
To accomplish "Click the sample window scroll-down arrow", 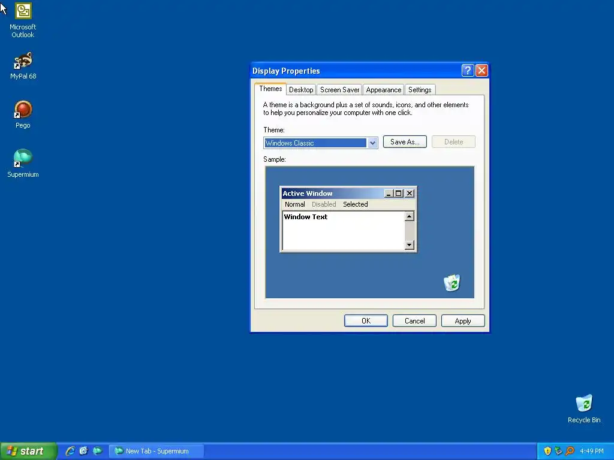I will click(409, 245).
